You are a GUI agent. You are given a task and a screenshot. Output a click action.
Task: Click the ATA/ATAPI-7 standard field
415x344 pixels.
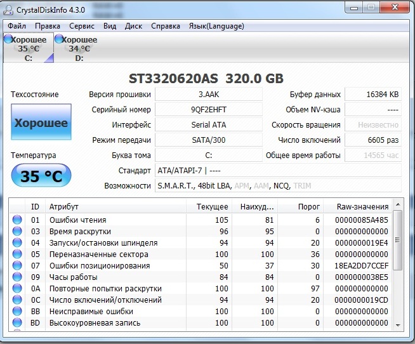278,171
